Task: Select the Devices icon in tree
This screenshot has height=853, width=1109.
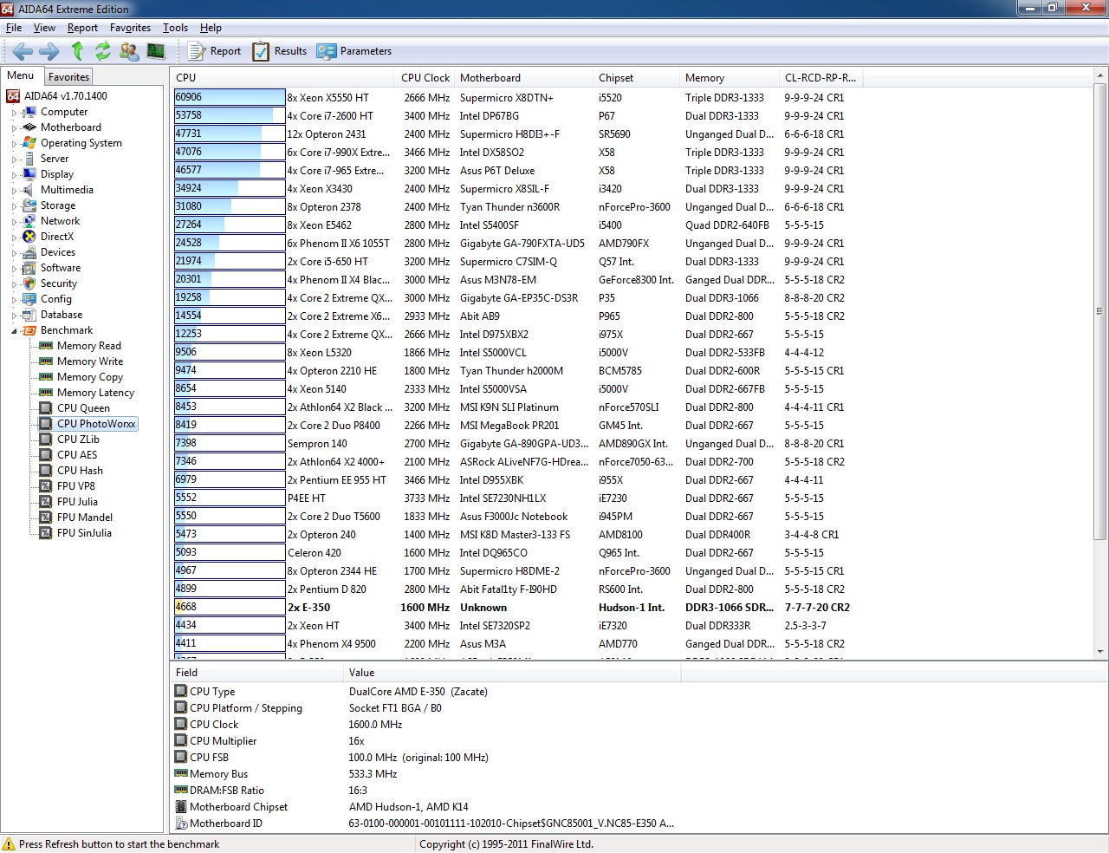Action: coord(29,252)
